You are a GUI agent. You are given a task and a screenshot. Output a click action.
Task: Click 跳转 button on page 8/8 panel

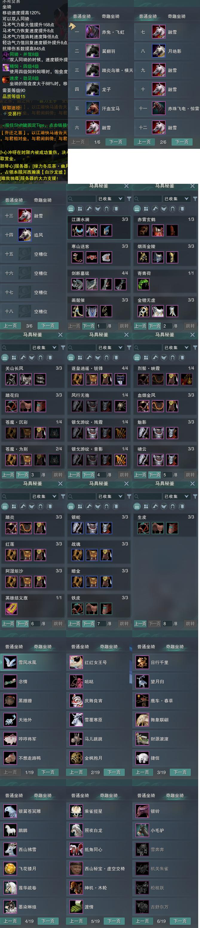[x=190, y=623]
